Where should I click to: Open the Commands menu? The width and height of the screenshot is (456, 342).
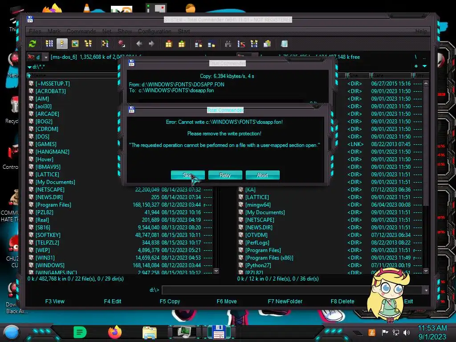tap(81, 31)
